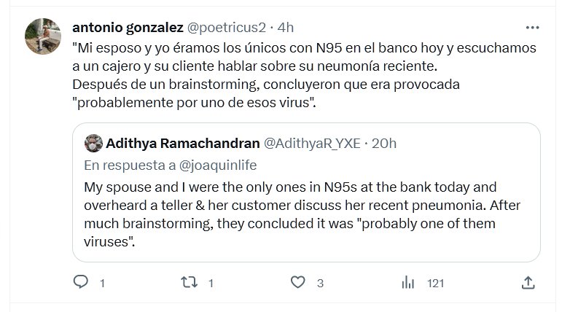Screen dimensions: 570x312
Task: Click the @poetricus2 handle
Action: [227, 28]
